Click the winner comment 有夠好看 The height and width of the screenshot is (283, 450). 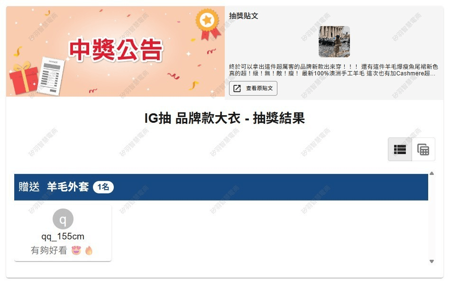(49, 251)
